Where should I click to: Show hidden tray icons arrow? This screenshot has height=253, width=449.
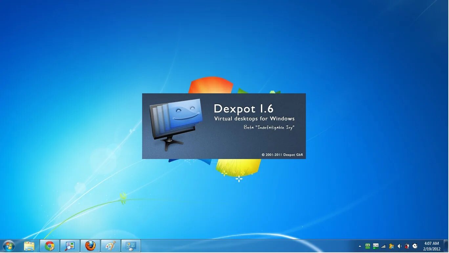pos(360,246)
